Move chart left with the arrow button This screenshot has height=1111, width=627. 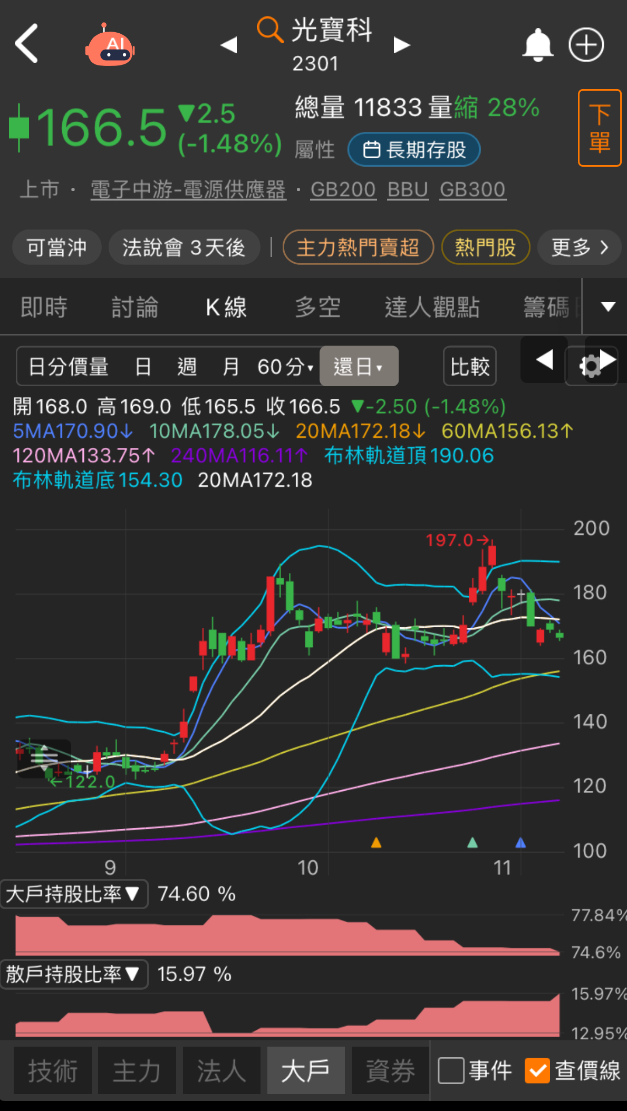(x=544, y=360)
